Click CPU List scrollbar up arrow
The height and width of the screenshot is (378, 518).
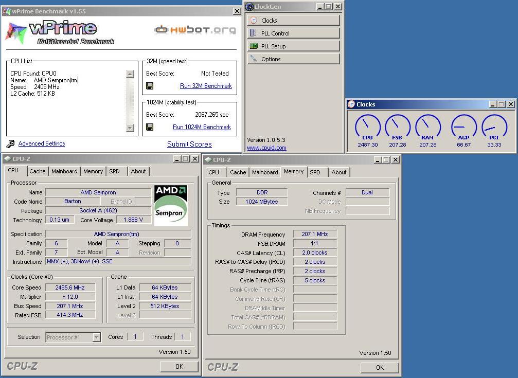(x=130, y=74)
